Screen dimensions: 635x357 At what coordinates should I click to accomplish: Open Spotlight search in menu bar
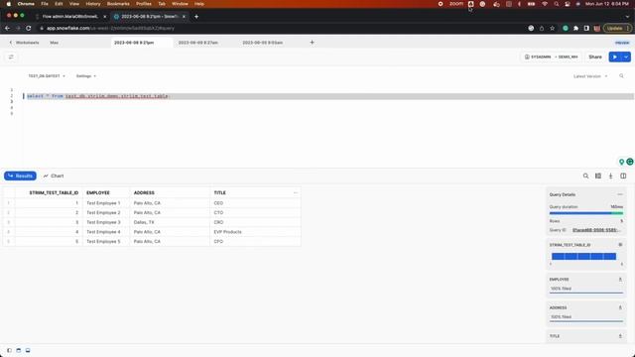tap(557, 4)
